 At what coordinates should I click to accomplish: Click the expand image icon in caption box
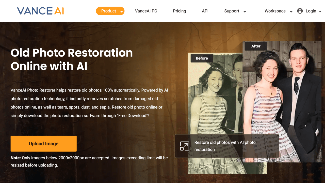coord(185,146)
